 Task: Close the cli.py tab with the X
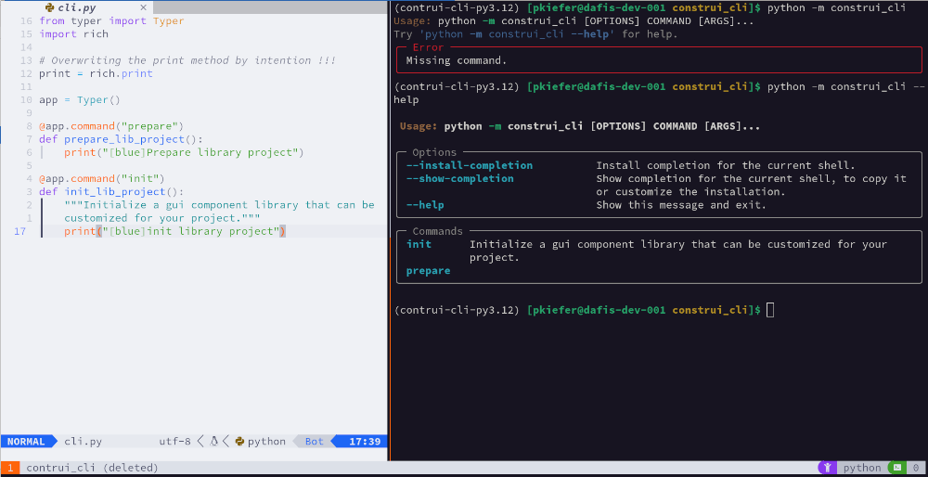(x=143, y=8)
